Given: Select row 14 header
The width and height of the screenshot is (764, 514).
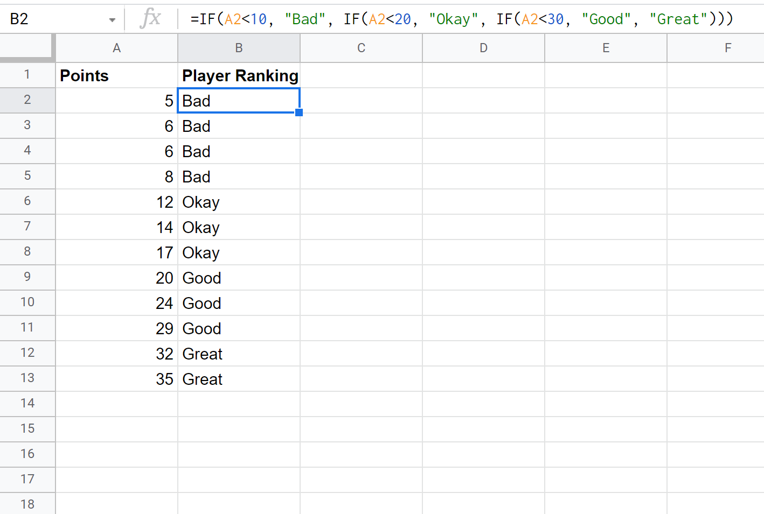Looking at the screenshot, I should 27,404.
